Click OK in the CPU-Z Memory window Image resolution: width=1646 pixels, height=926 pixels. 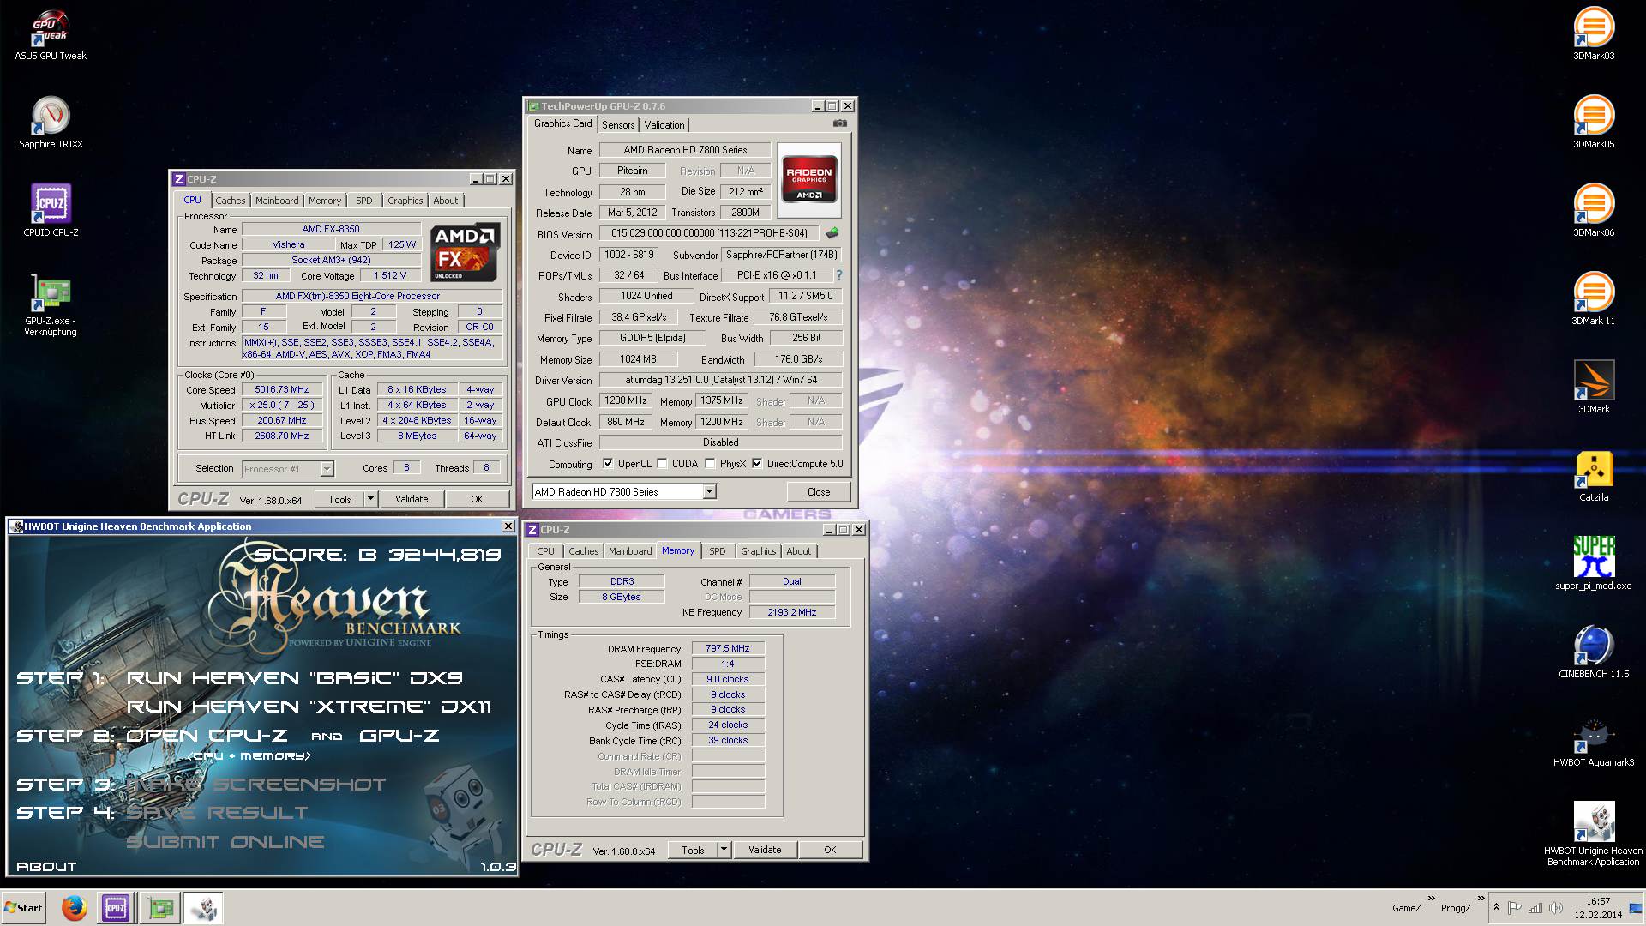pyautogui.click(x=830, y=850)
